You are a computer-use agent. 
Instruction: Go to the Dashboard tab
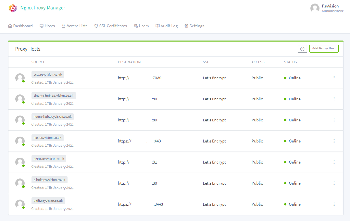20,26
